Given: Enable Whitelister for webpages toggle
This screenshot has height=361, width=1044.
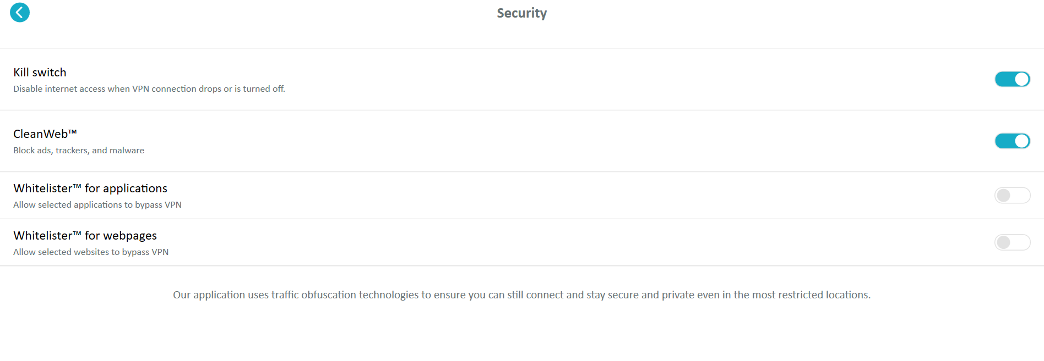Looking at the screenshot, I should click(x=1012, y=242).
